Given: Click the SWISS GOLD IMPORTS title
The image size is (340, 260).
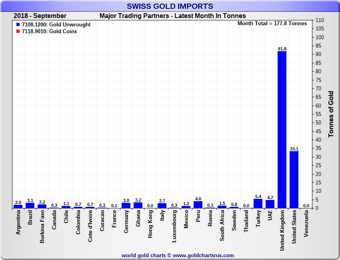Looking at the screenshot, I should [x=170, y=6].
